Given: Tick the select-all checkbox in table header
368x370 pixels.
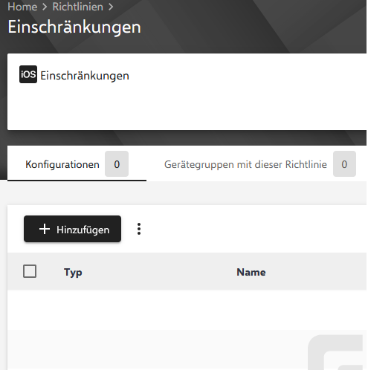Looking at the screenshot, I should click(x=30, y=271).
